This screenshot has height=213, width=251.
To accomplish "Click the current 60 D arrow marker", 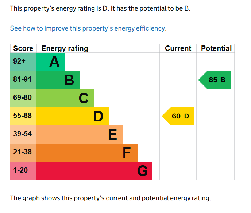I will click(x=179, y=116).
